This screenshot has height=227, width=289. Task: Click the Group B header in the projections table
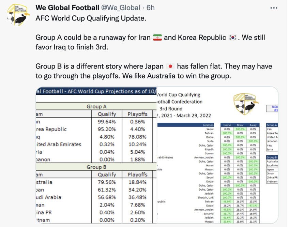click(x=96, y=167)
